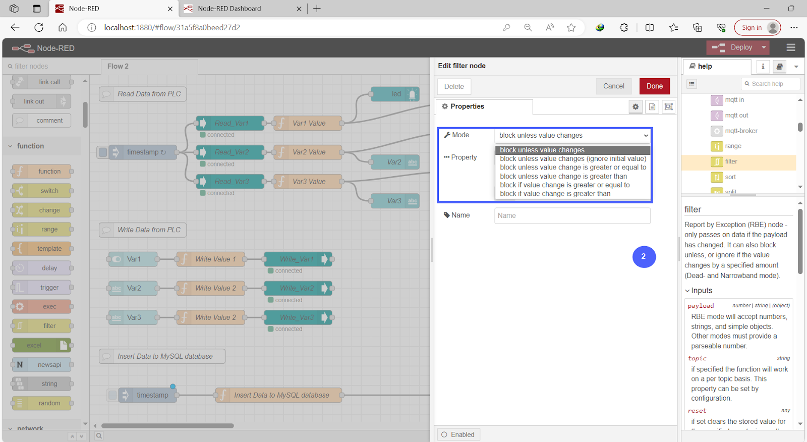Screen dimensions: 807x442
Task: Open node settings gear icon in properties
Action: pyautogui.click(x=636, y=106)
